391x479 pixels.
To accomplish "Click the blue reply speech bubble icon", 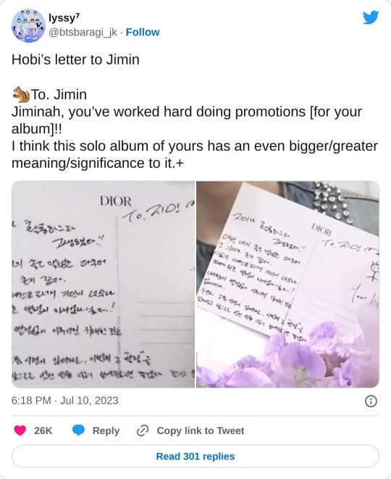I will point(78,430).
